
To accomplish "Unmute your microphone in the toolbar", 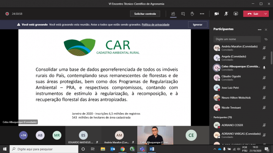I will [x=226, y=14].
